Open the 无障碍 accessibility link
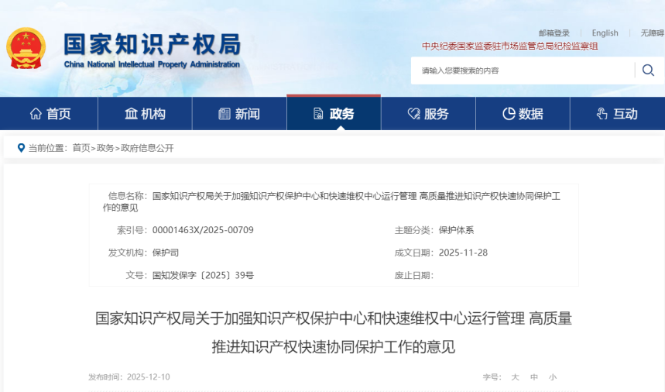This screenshot has width=665, height=392. (x=653, y=33)
